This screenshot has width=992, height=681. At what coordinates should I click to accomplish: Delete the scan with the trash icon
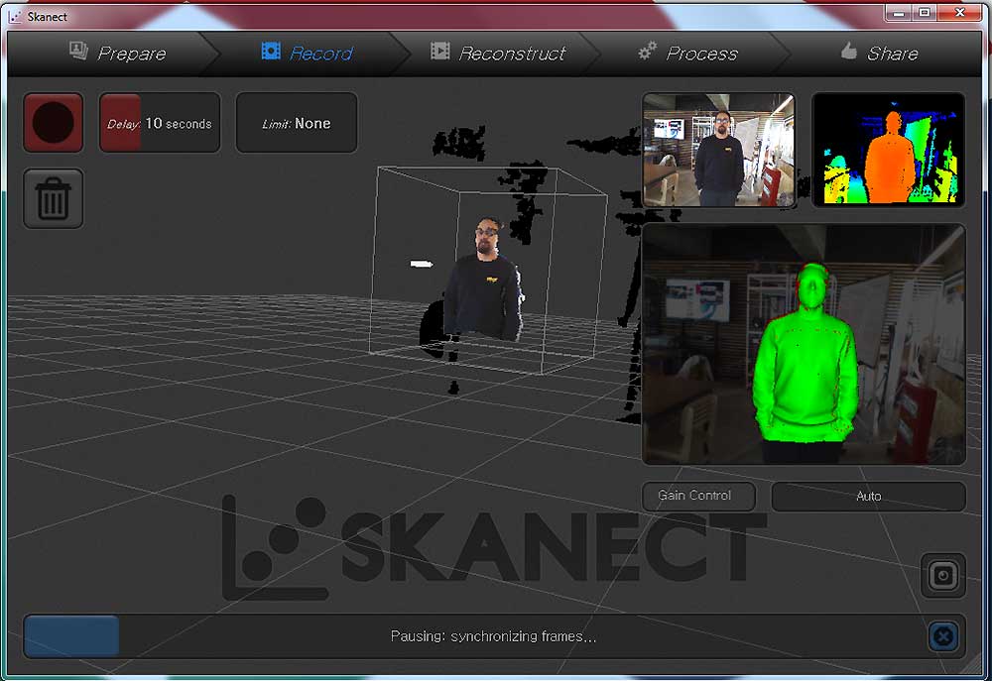pyautogui.click(x=54, y=198)
